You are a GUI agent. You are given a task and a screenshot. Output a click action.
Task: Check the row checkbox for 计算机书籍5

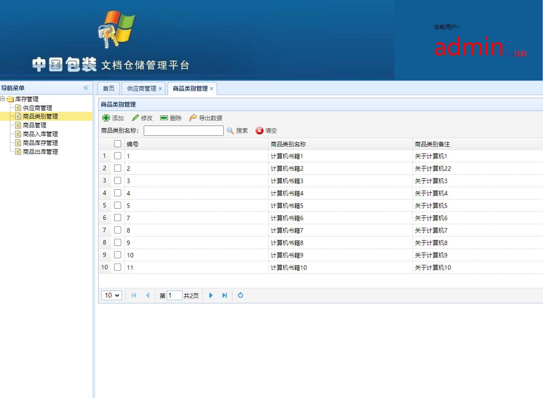[x=117, y=205]
